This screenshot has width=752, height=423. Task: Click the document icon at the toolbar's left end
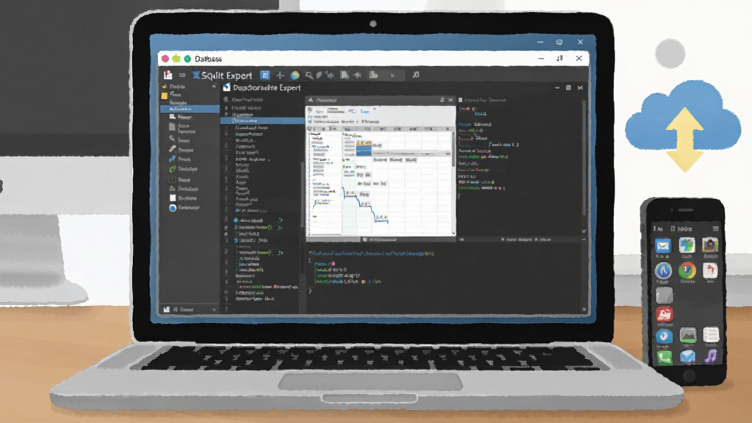click(x=168, y=75)
